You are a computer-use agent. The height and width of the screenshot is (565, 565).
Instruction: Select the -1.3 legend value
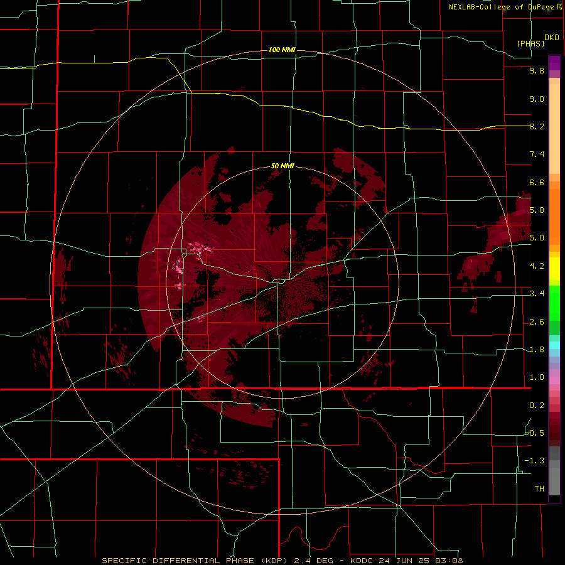tap(534, 461)
